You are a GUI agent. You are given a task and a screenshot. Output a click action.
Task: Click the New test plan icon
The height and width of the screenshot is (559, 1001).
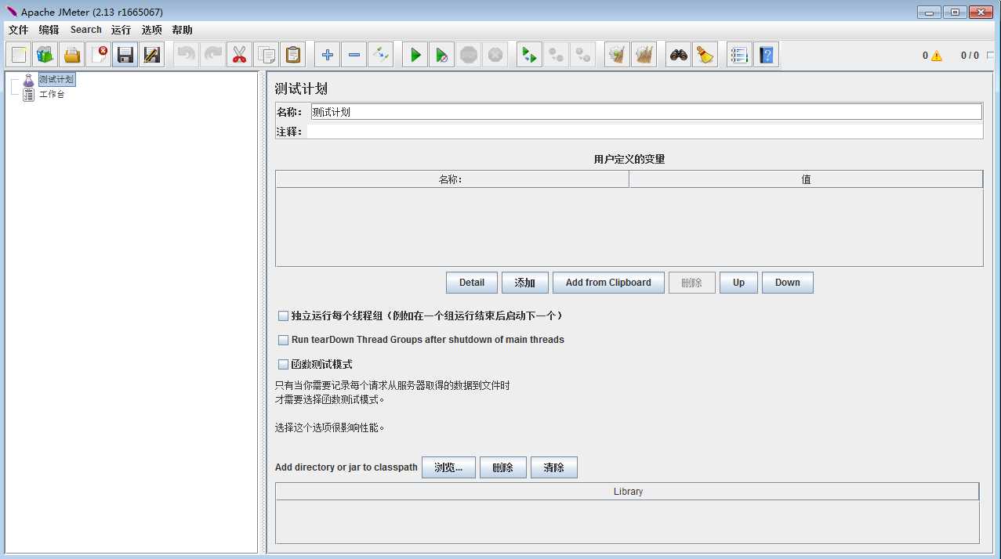click(x=19, y=55)
